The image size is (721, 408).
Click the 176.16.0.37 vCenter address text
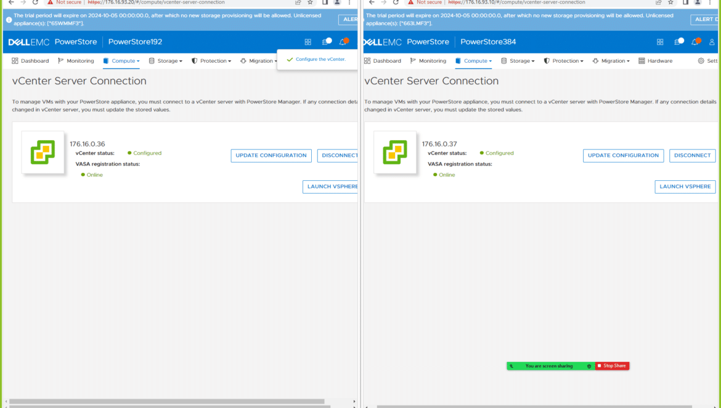point(439,144)
